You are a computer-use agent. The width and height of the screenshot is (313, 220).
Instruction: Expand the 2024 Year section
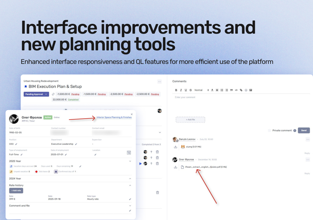[x=130, y=179]
